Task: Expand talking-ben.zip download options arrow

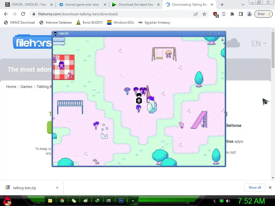Action: [57, 188]
